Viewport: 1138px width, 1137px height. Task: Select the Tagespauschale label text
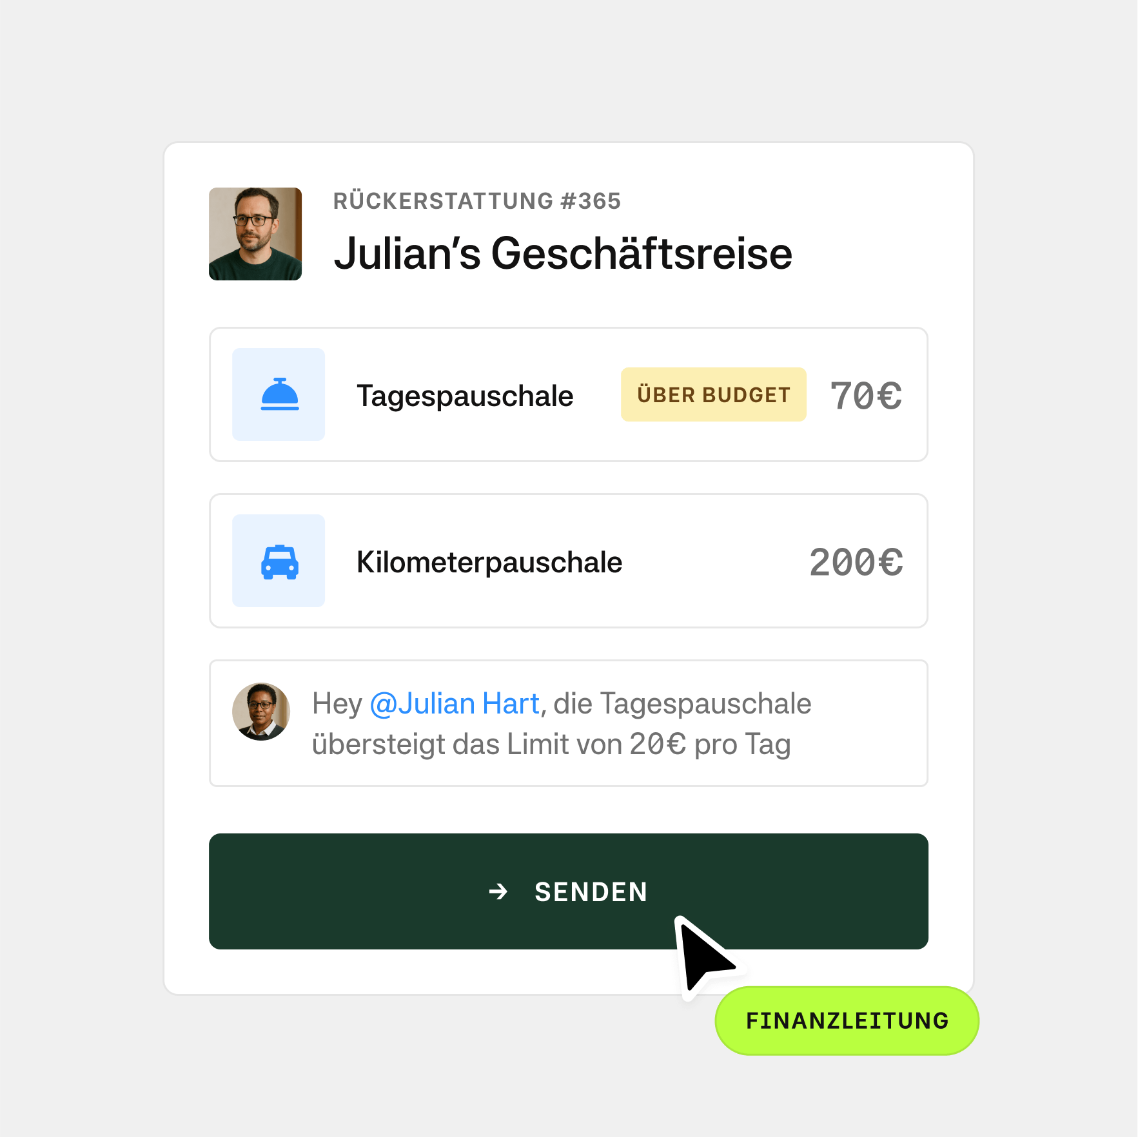click(x=465, y=396)
